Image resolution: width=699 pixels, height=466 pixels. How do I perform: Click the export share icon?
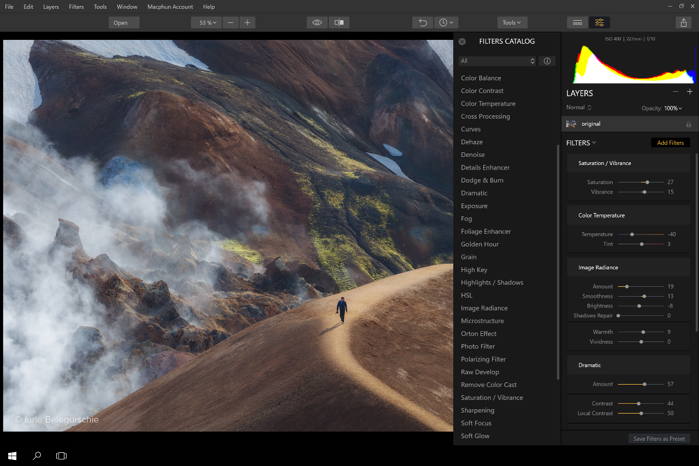pyautogui.click(x=684, y=22)
